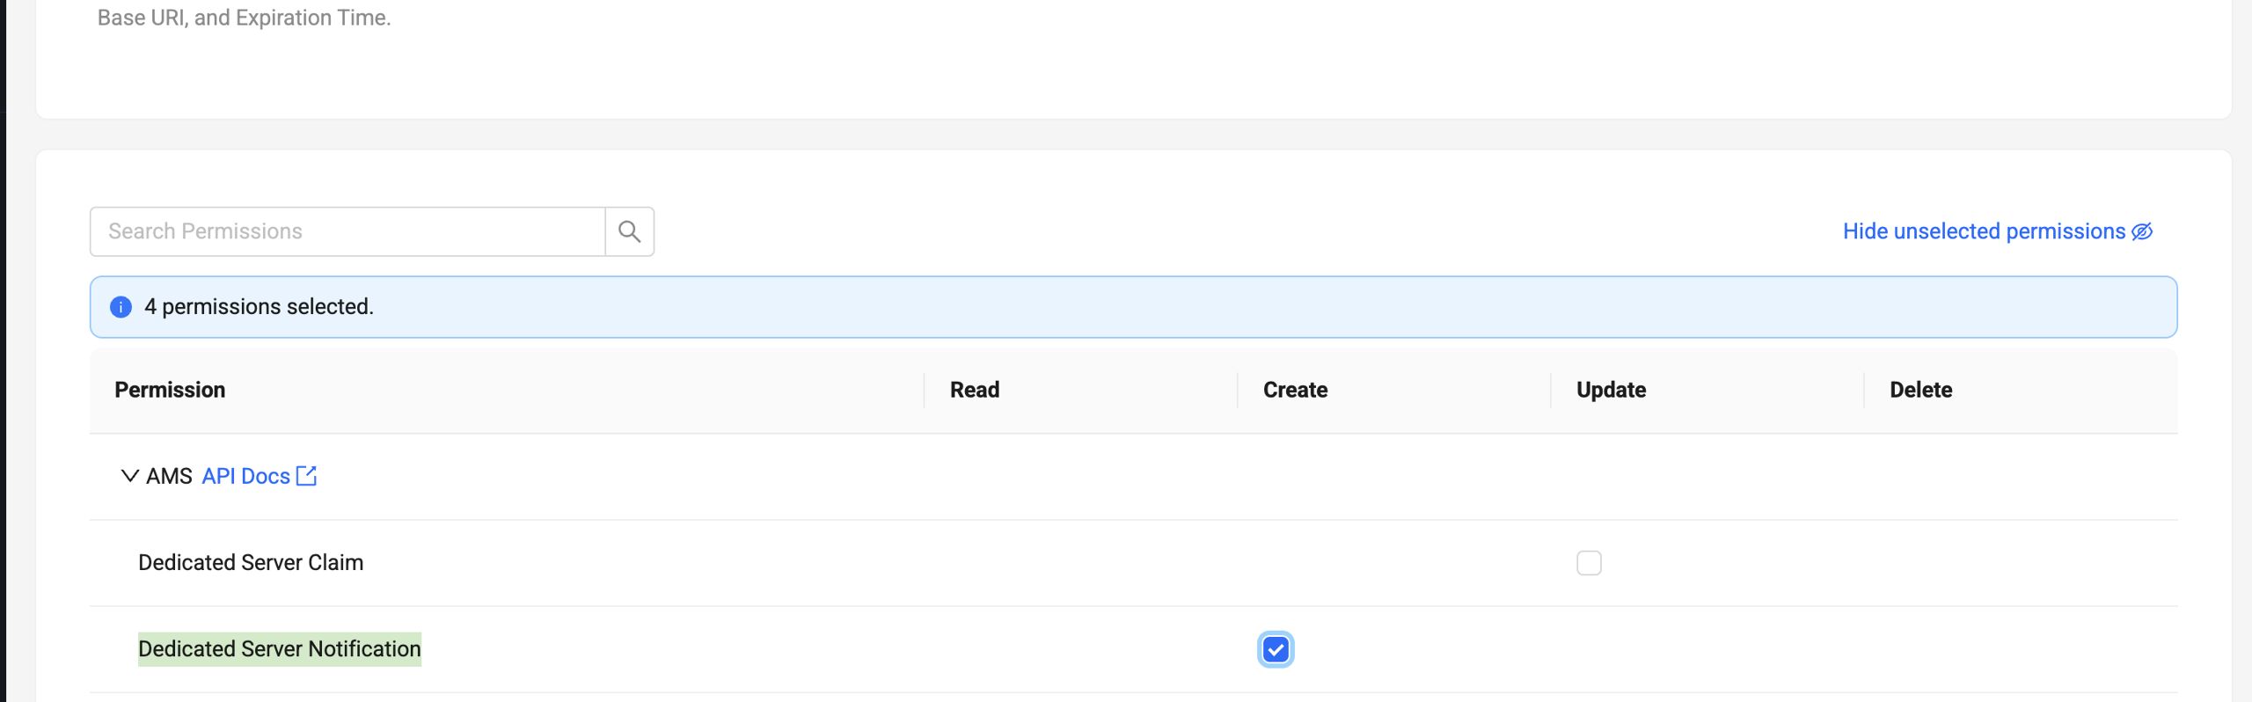2252x702 pixels.
Task: Click the Read column header
Action: coord(974,390)
